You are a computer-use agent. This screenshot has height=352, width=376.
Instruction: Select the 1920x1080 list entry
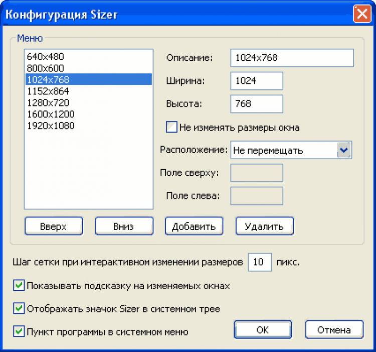pos(88,126)
